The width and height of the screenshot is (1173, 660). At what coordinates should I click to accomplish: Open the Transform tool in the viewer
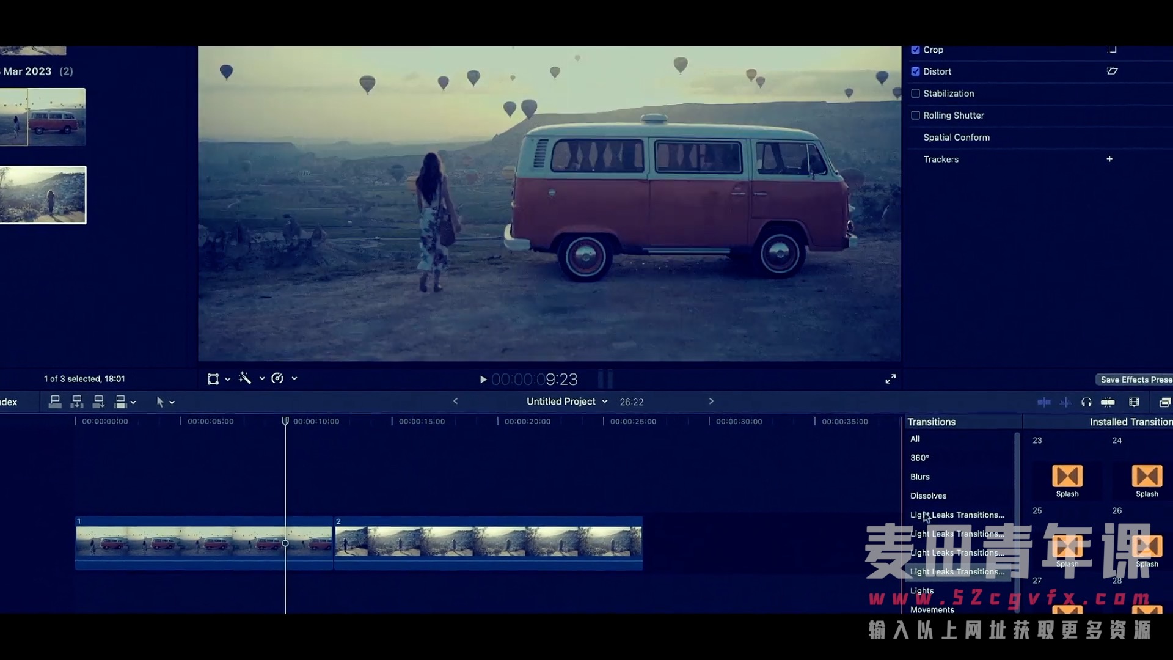[213, 379]
